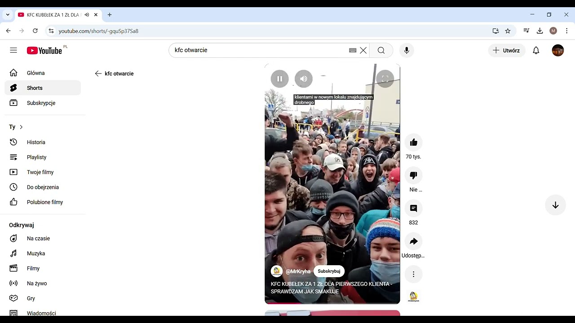Click the Utwórz create button
This screenshot has height=323, width=575.
tap(506, 50)
